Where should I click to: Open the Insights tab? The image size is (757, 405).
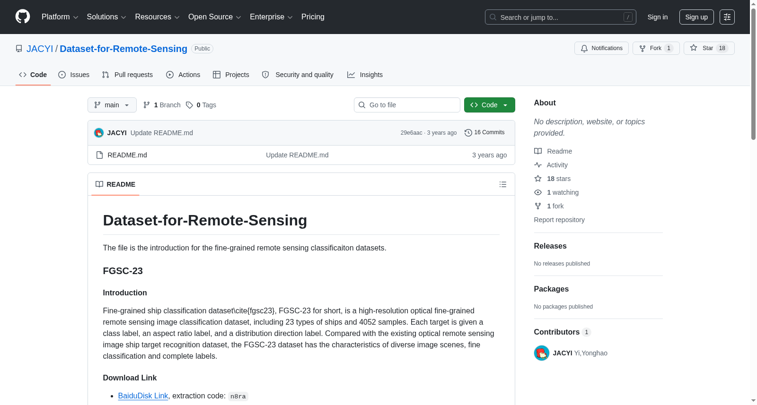(365, 75)
